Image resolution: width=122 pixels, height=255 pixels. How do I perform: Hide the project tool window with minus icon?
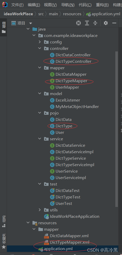[114, 23]
